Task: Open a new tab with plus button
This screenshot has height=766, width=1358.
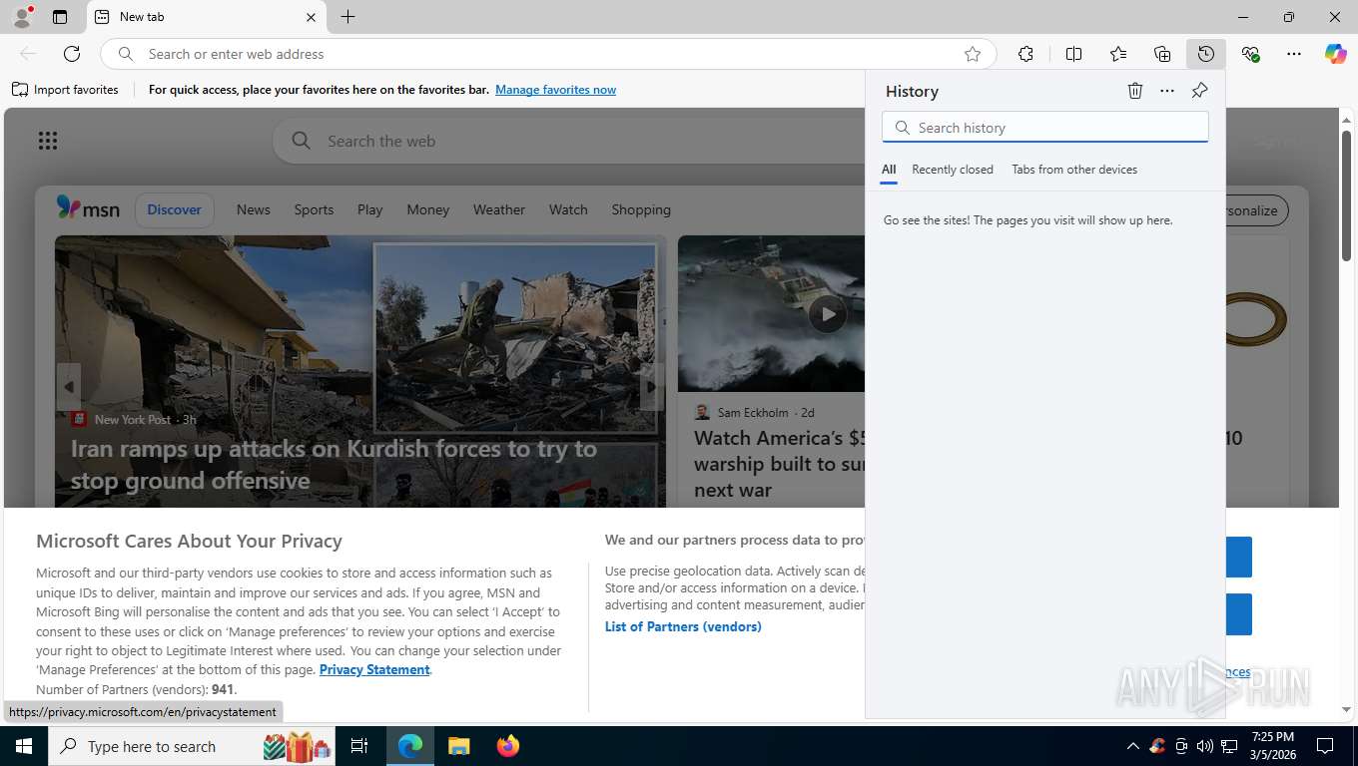Action: click(x=347, y=17)
